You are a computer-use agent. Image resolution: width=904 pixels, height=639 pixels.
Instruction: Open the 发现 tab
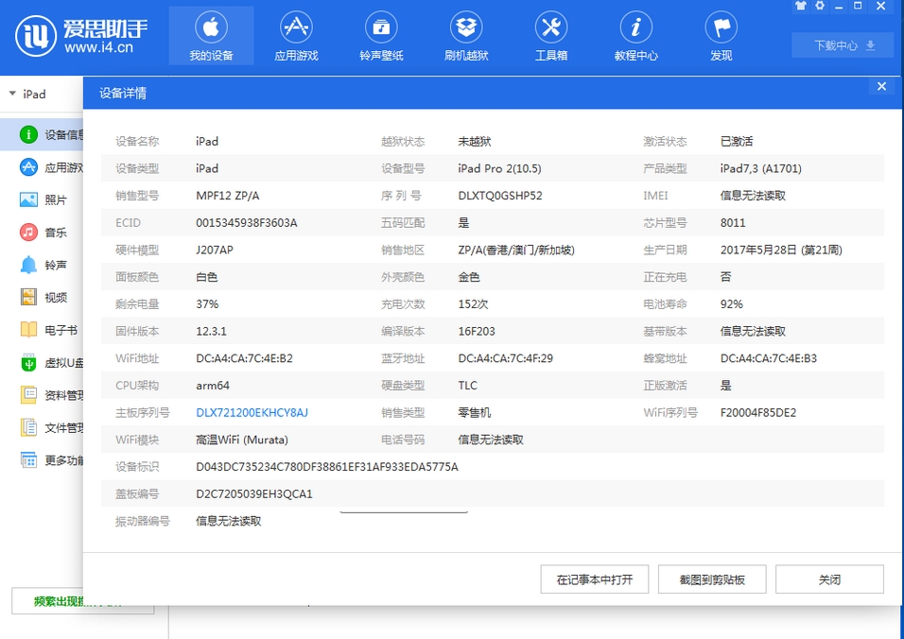(721, 36)
